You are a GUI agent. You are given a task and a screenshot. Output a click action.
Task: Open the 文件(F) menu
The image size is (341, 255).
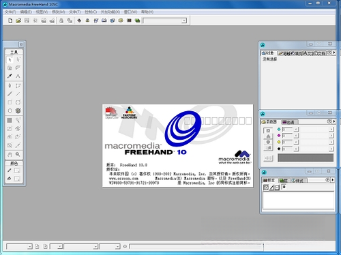(10, 12)
